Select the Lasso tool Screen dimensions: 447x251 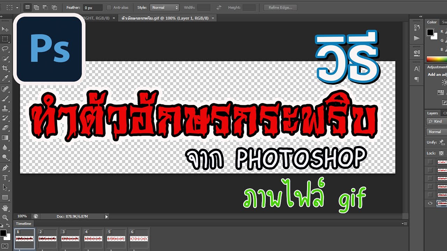pos(5,48)
